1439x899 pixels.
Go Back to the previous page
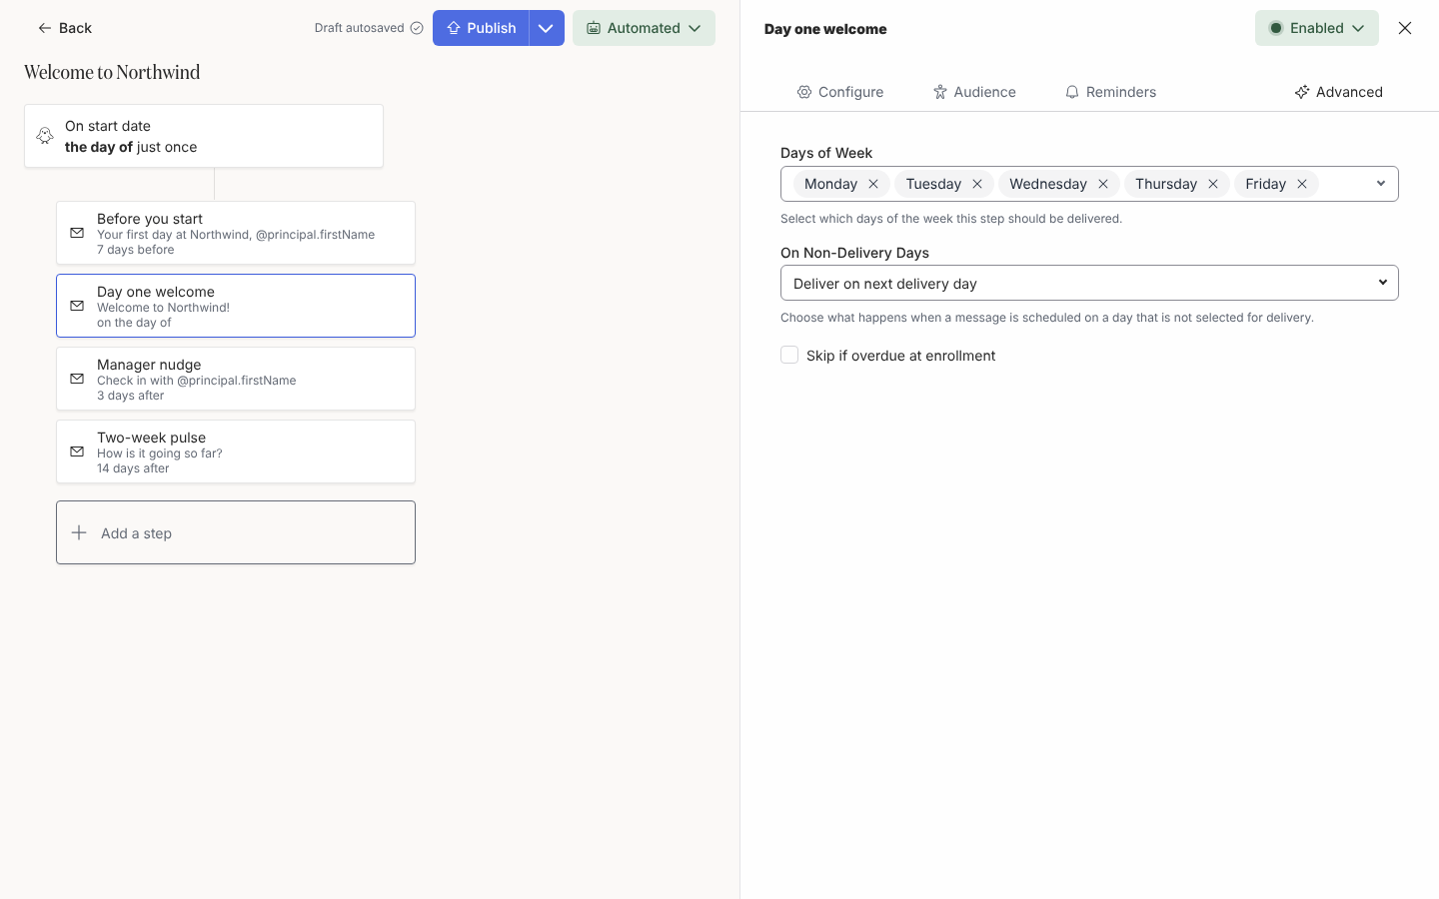65,28
